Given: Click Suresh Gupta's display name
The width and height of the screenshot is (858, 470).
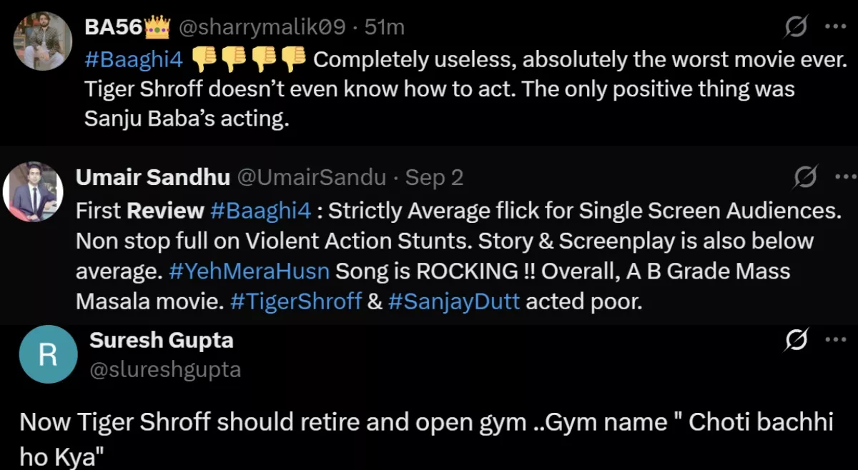Looking at the screenshot, I should (162, 341).
